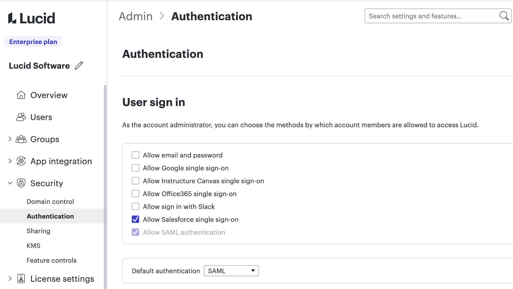Open Overview in the sidebar
This screenshot has height=289, width=513.
pyautogui.click(x=49, y=95)
